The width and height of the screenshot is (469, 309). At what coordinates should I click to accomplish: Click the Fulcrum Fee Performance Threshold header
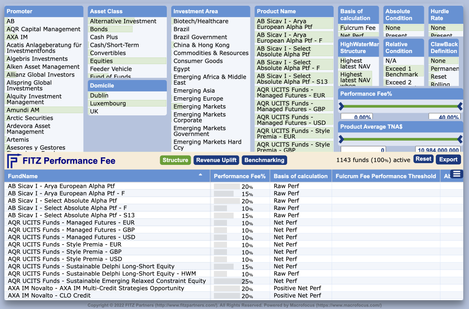(x=385, y=176)
